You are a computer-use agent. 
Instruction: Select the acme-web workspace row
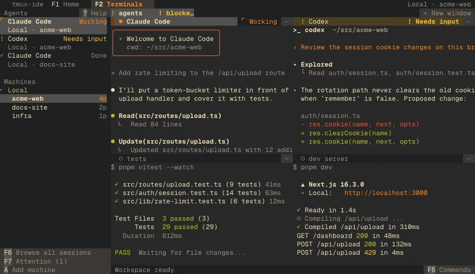tap(53, 99)
